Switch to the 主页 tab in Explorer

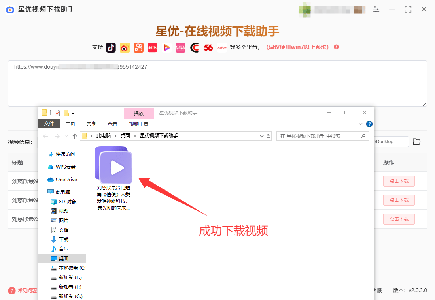pos(70,123)
